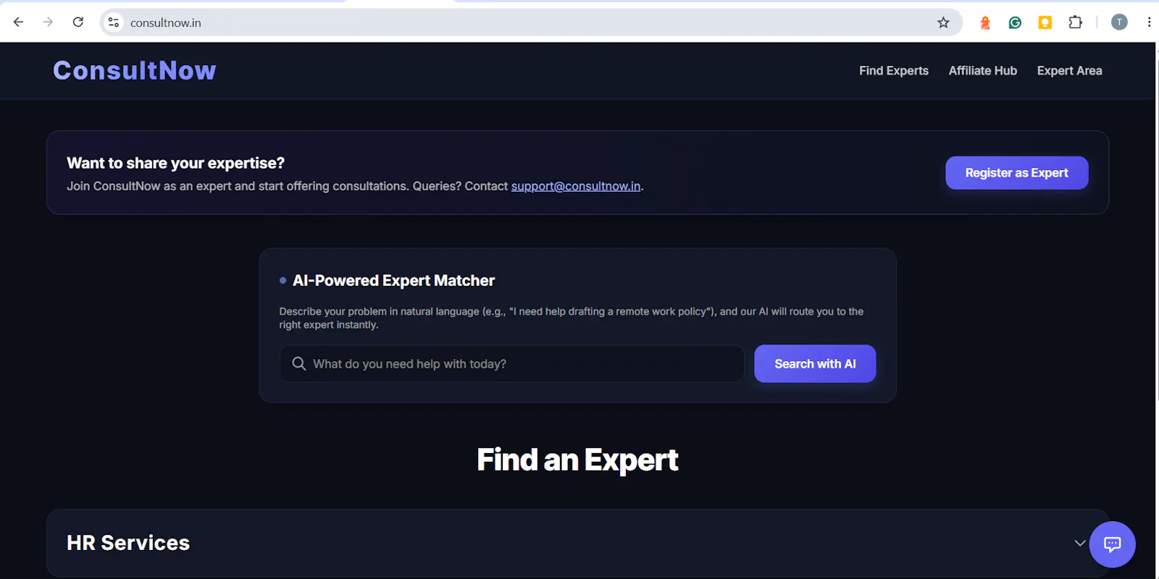The image size is (1159, 579).
Task: Reload the page with the refresh icon
Action: pos(78,22)
